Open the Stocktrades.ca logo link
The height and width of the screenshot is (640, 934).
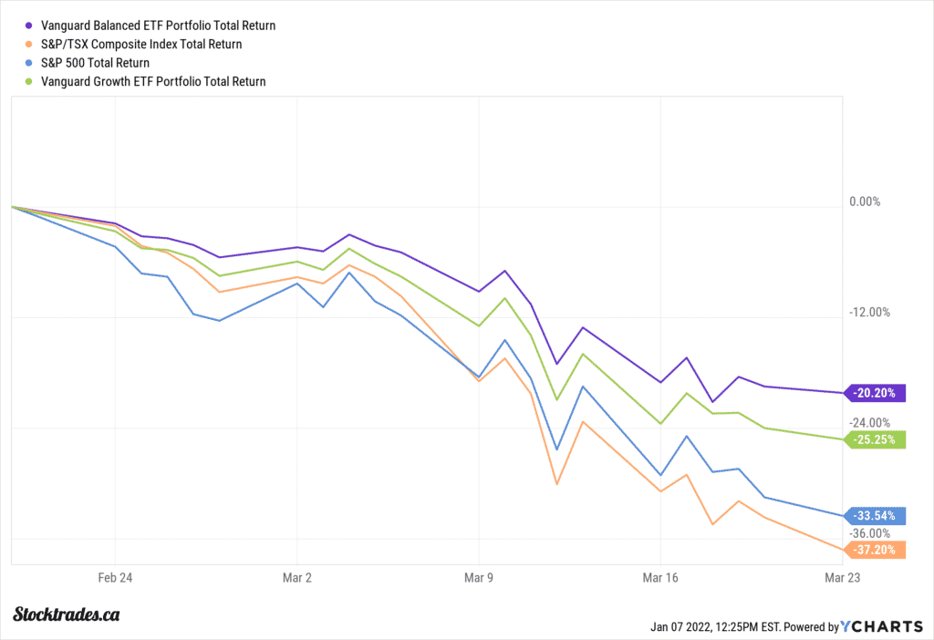click(67, 614)
